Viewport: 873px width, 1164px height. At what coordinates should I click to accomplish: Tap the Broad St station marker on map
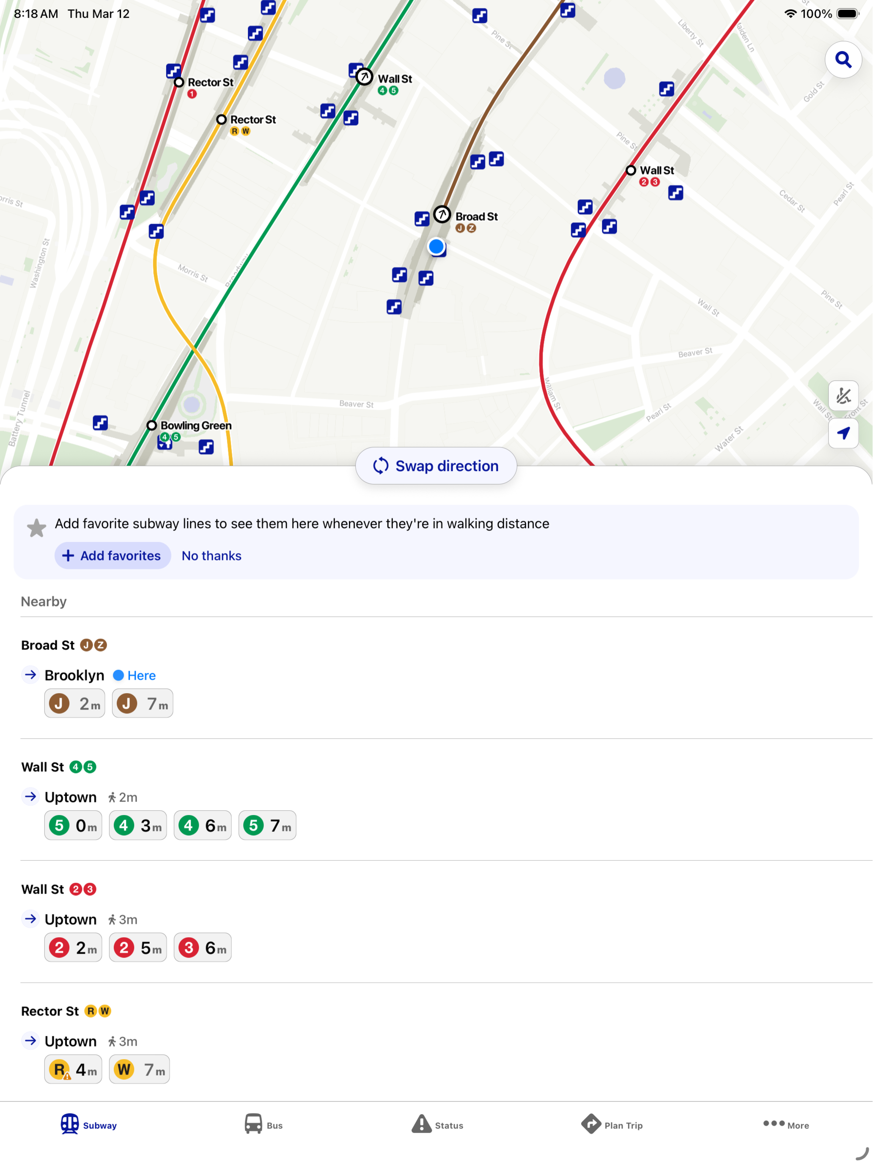[x=442, y=215]
